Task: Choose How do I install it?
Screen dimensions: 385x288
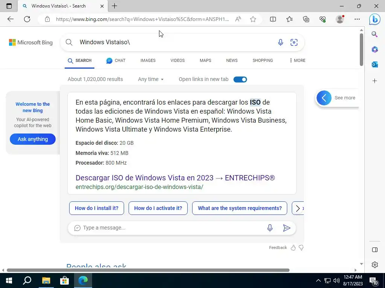Action: coord(97,208)
